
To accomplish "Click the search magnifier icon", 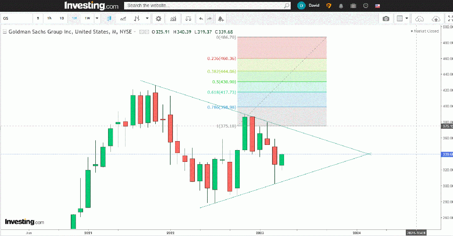I will tap(286, 6).
